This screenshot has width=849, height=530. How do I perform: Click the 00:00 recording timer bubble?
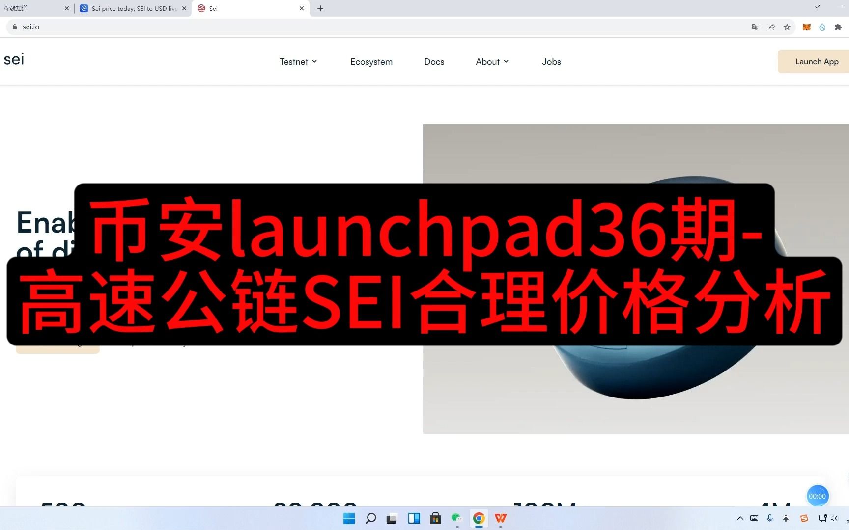pos(818,496)
